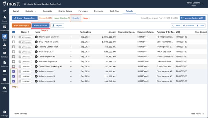
Task: Switch to the Overall tab
Action: tap(16, 11)
